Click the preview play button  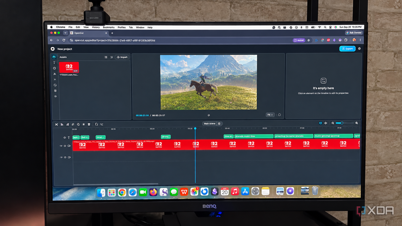pyautogui.click(x=209, y=115)
